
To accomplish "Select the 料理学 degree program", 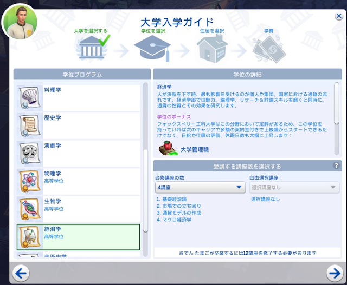I will [78, 97].
